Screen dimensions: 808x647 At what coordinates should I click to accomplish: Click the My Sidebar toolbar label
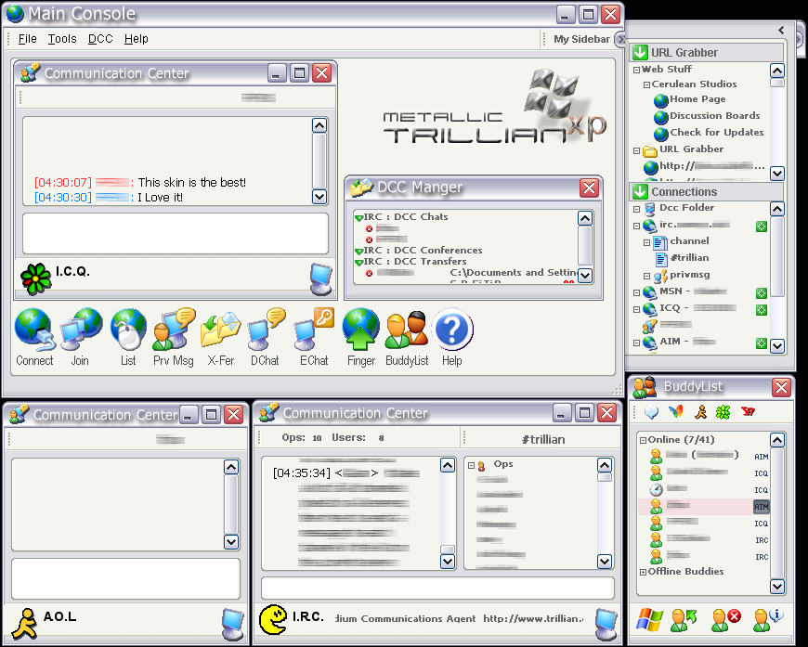(581, 39)
